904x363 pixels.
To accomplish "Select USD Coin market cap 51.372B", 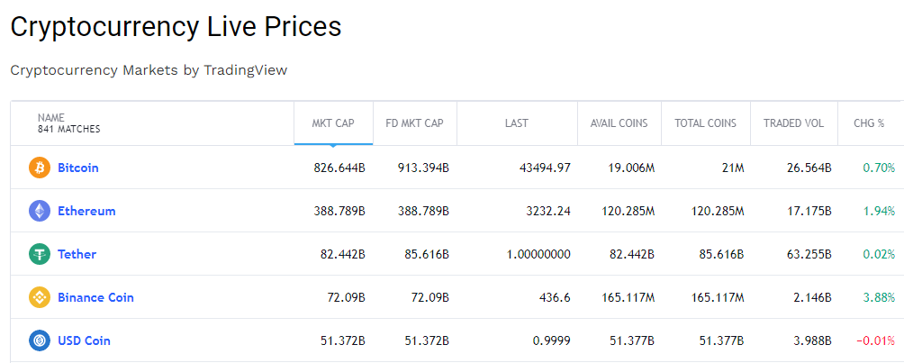I will (x=343, y=341).
